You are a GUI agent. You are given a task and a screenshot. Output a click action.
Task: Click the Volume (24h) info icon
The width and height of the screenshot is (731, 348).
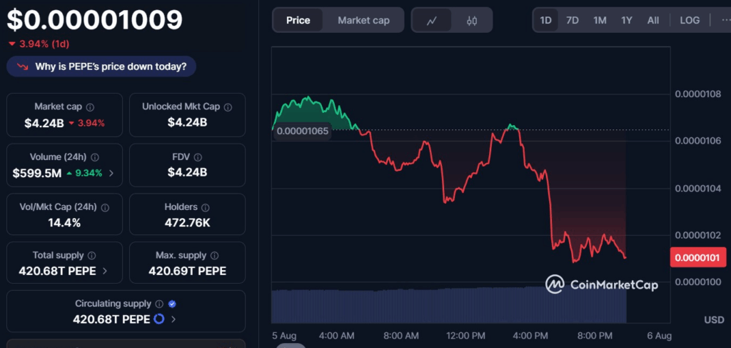[x=95, y=157]
